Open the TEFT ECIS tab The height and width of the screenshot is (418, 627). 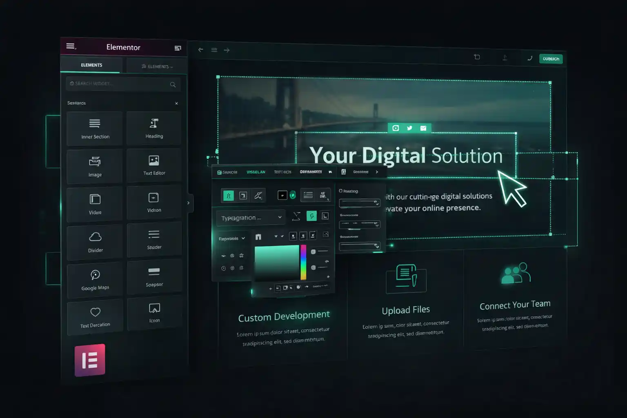pos(282,172)
